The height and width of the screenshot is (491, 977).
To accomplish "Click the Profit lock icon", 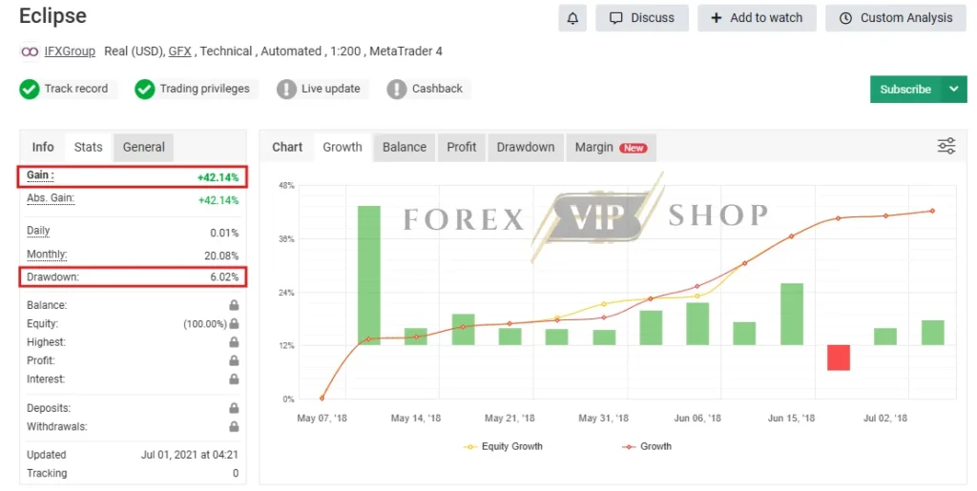I will [234, 360].
